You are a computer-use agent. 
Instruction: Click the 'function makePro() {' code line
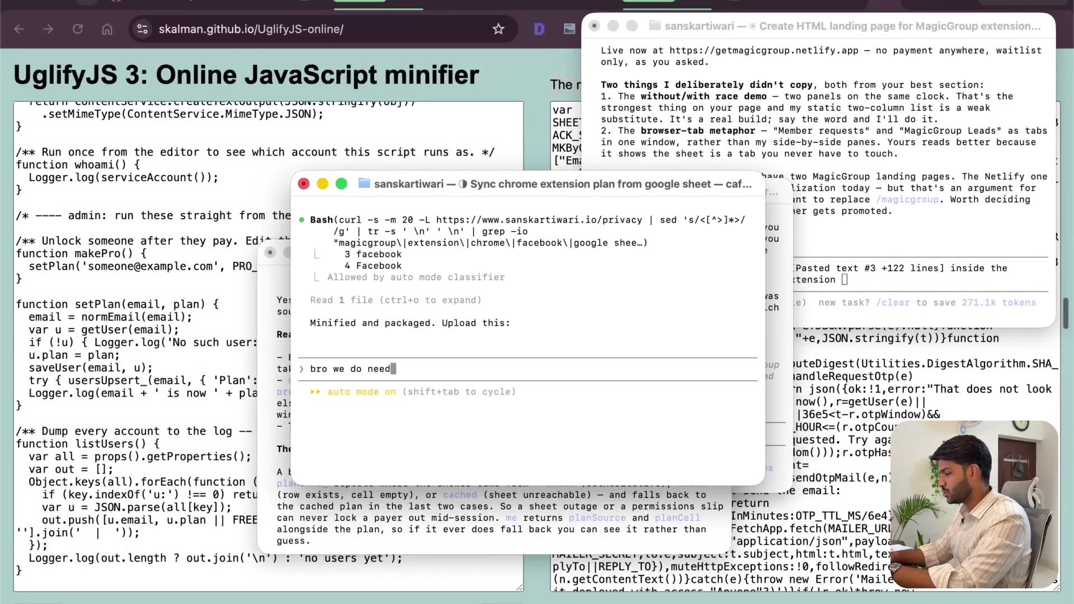pyautogui.click(x=81, y=254)
